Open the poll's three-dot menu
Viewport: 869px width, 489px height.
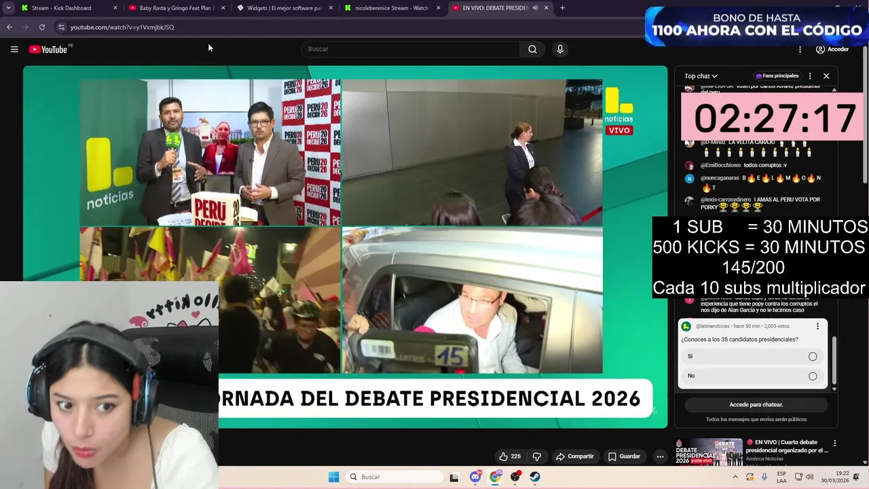(x=817, y=327)
